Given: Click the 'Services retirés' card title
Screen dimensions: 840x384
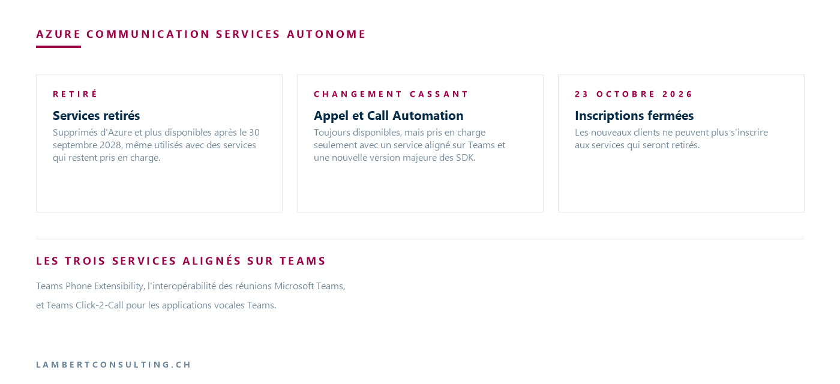Looking at the screenshot, I should pyautogui.click(x=96, y=115).
